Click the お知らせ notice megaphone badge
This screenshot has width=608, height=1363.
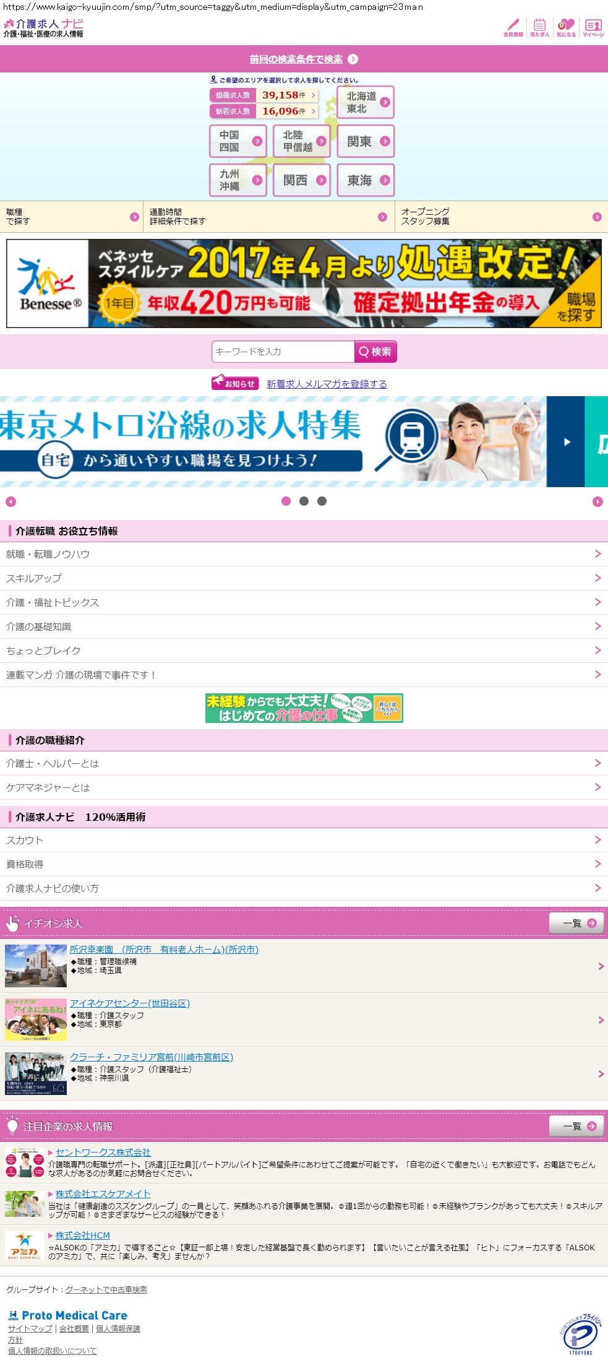coord(235,383)
